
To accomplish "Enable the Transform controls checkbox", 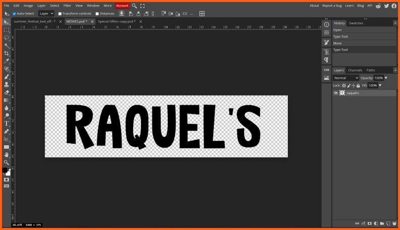I will pyautogui.click(x=60, y=14).
